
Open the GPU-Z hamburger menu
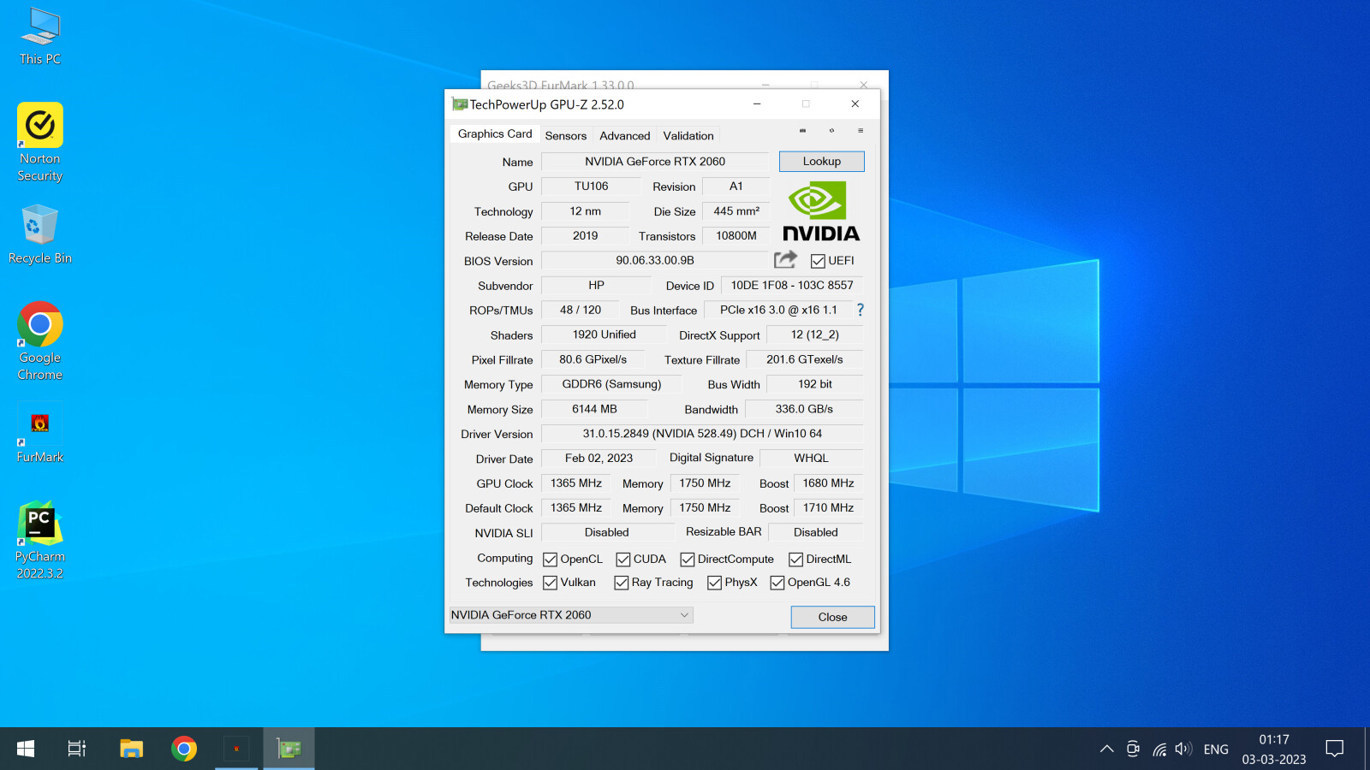[x=861, y=131]
